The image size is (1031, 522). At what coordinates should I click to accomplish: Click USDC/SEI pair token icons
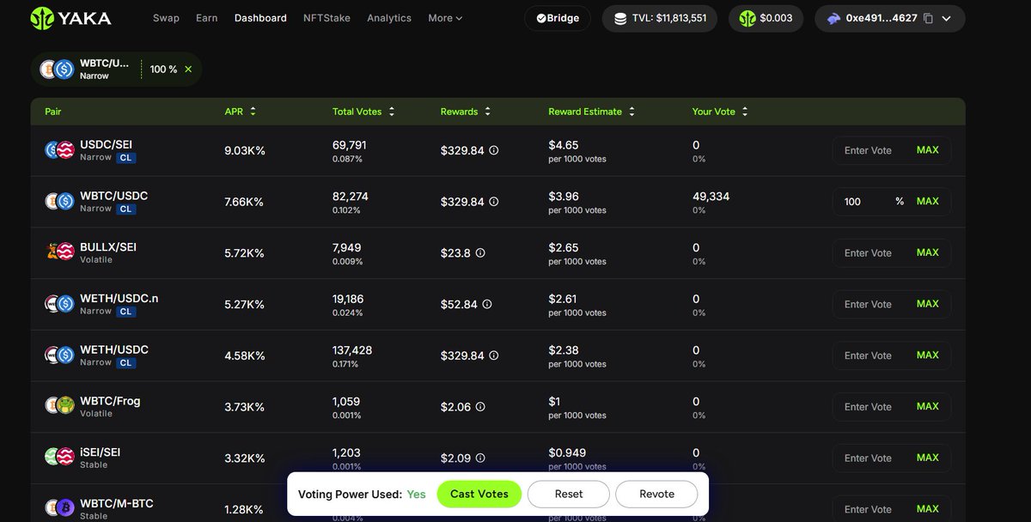59,150
